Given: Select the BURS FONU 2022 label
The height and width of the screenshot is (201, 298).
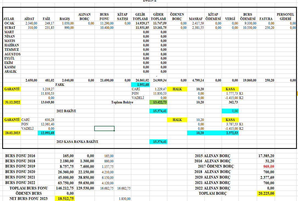Looking at the screenshot, I should (x=20, y=183).
